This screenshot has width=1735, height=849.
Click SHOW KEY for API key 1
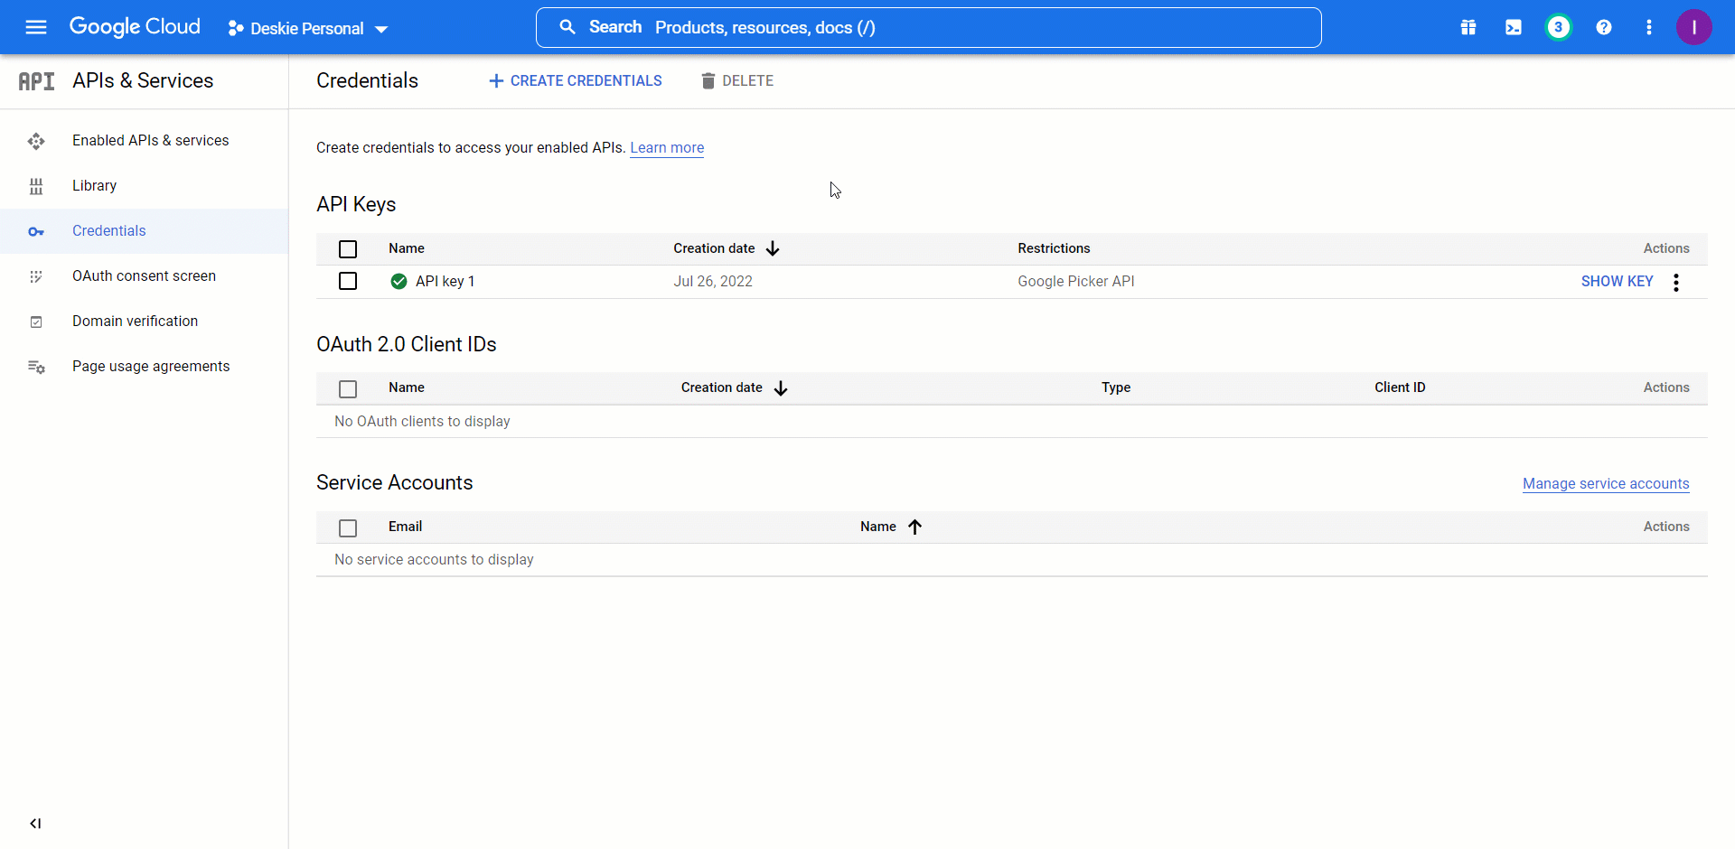(x=1617, y=281)
